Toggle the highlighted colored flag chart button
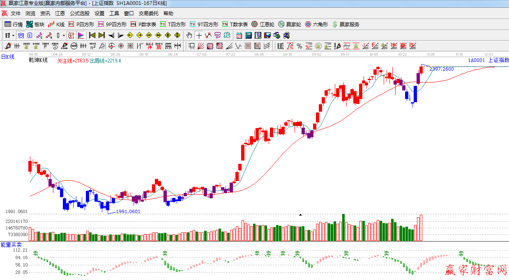The width and height of the screenshot is (509, 280). tap(81, 35)
